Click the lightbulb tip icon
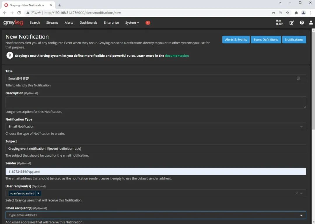Image resolution: width=315 pixels, height=224 pixels. [x=10, y=55]
